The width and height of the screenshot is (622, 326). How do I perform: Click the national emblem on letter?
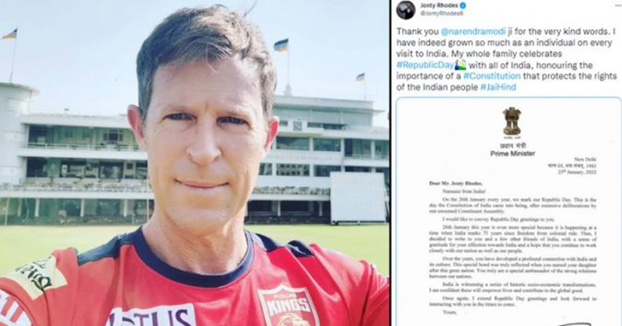(x=512, y=121)
